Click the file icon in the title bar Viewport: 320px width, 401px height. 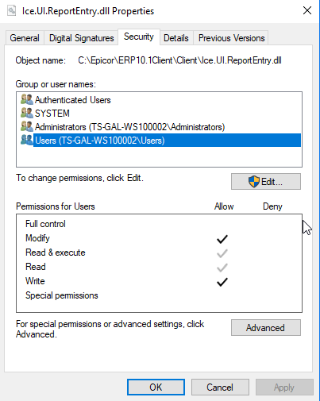point(11,11)
